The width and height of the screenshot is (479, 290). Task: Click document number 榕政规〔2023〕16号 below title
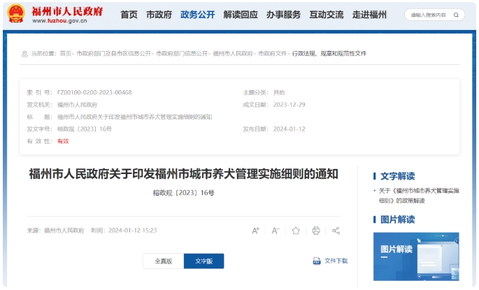click(184, 193)
